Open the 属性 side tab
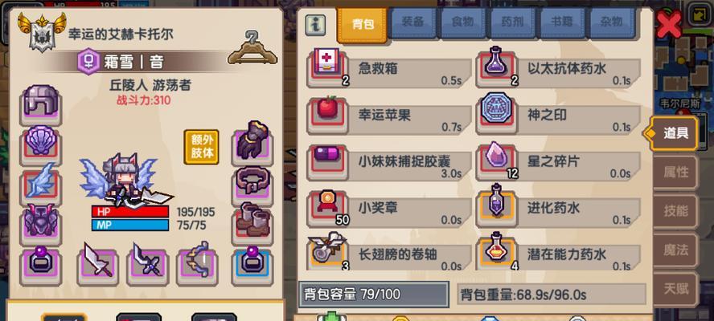The height and width of the screenshot is (321, 714). 675,172
